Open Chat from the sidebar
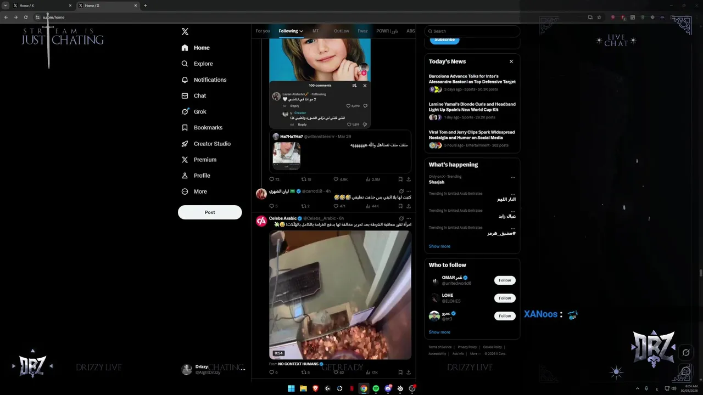 click(194, 95)
